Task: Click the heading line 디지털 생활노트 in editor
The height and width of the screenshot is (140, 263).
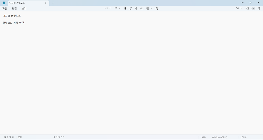Action: coord(12,16)
